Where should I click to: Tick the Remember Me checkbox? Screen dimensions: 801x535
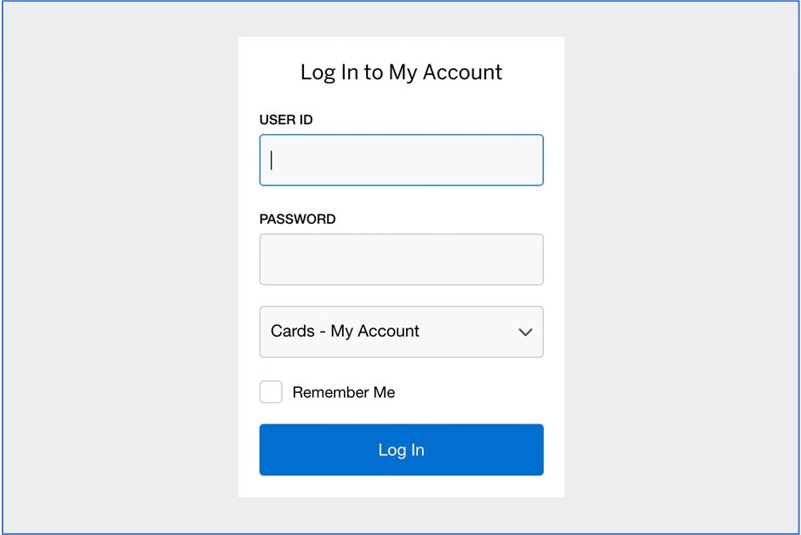[271, 392]
